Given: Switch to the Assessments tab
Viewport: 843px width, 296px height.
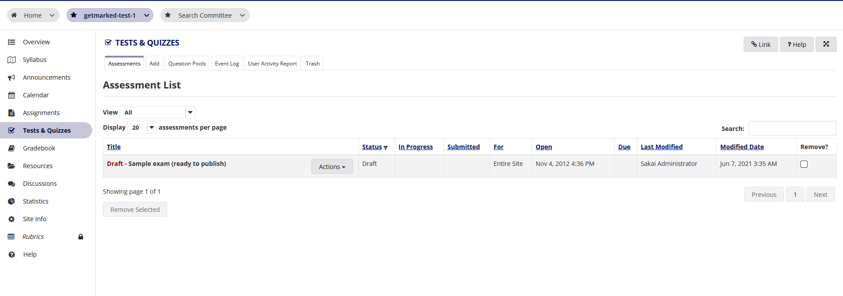Looking at the screenshot, I should [x=124, y=63].
